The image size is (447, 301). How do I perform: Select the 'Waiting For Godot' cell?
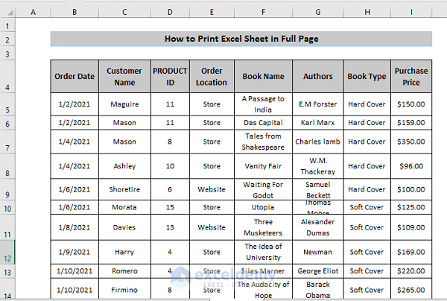click(264, 189)
